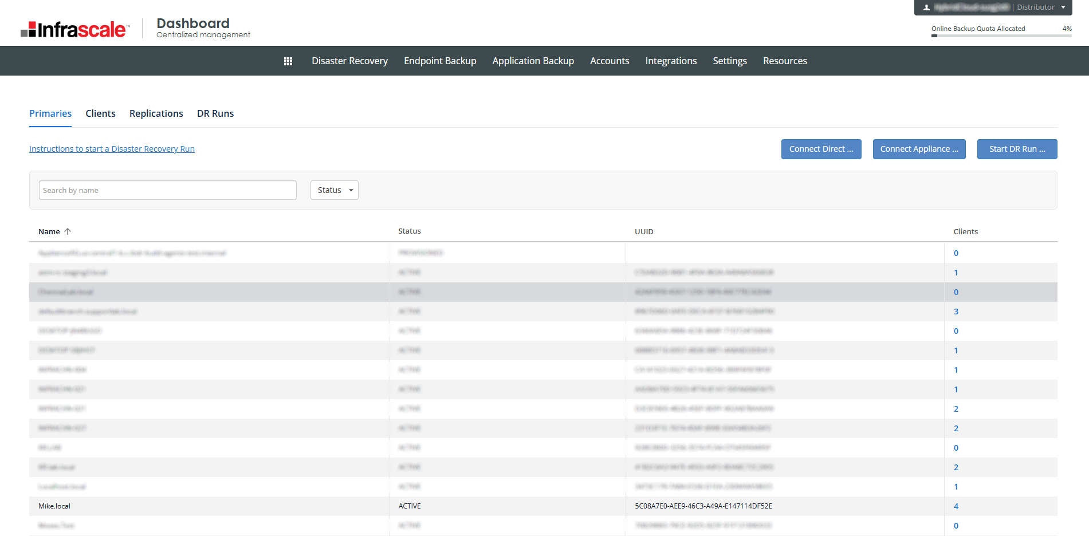Open the Status filter dropdown

335,190
